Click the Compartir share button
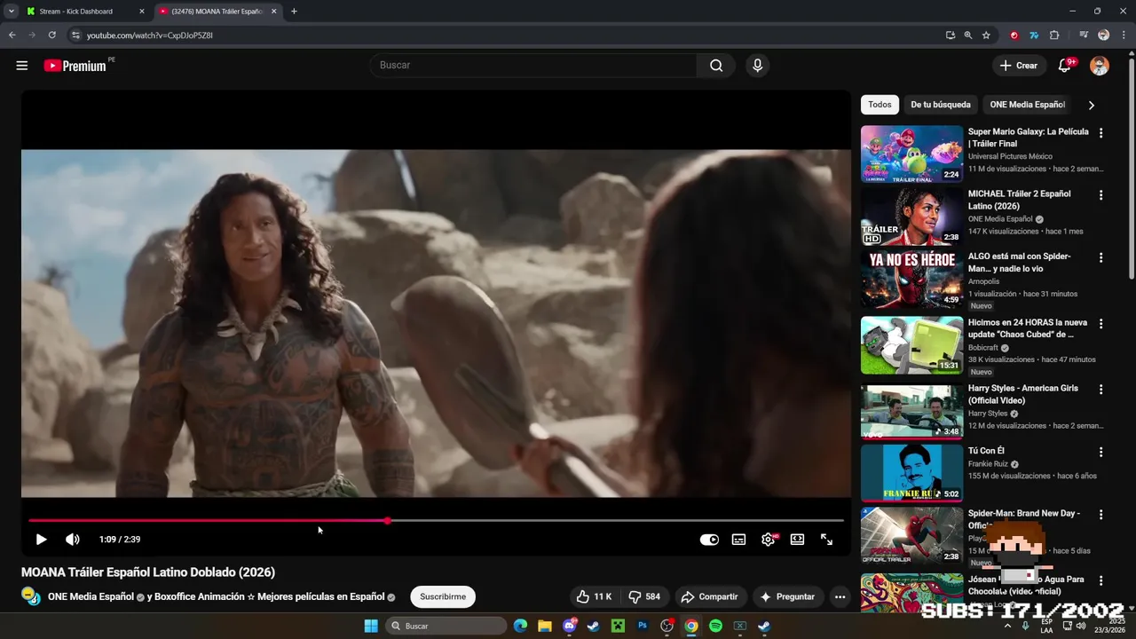Viewport: 1136px width, 639px height. click(709, 596)
